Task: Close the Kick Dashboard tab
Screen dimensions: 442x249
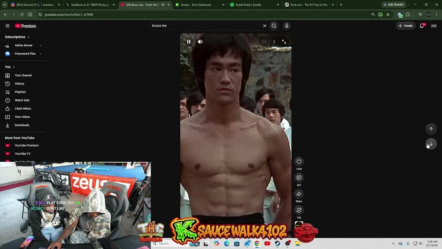Action: 223,5
